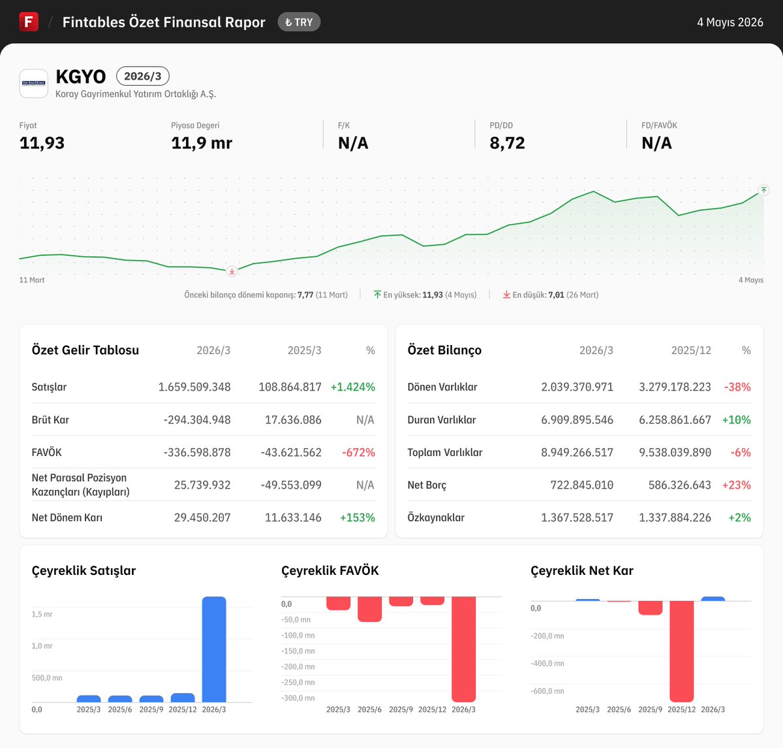
Task: Click the green highest price marker on chart
Action: coord(763,190)
